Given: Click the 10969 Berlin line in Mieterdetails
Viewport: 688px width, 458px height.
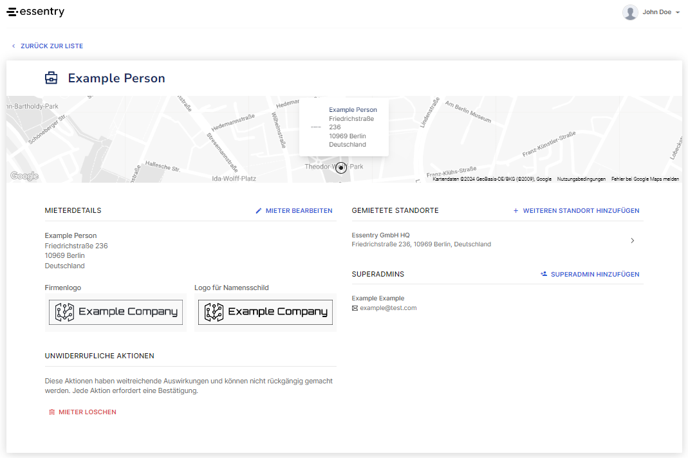Looking at the screenshot, I should point(65,256).
